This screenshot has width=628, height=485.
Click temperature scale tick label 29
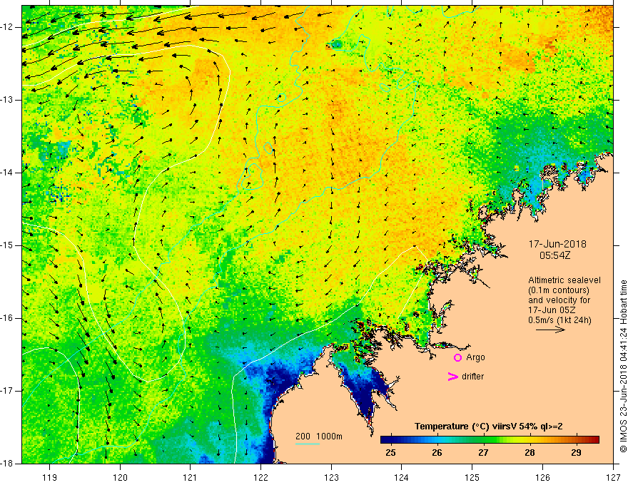576,453
